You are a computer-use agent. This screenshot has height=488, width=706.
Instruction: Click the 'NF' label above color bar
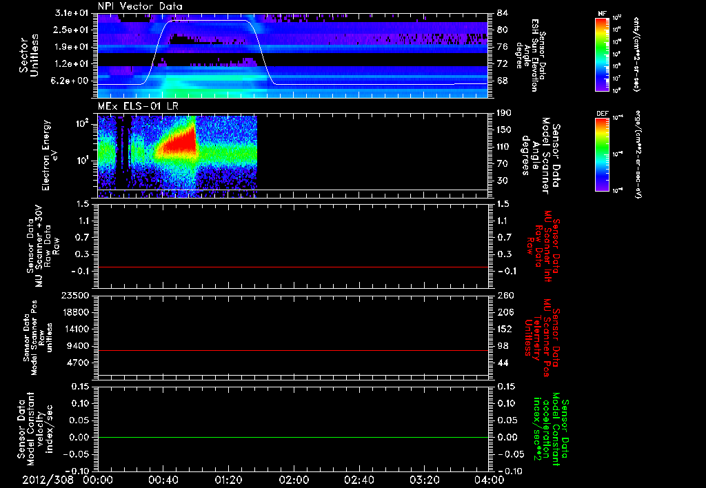tap(603, 14)
